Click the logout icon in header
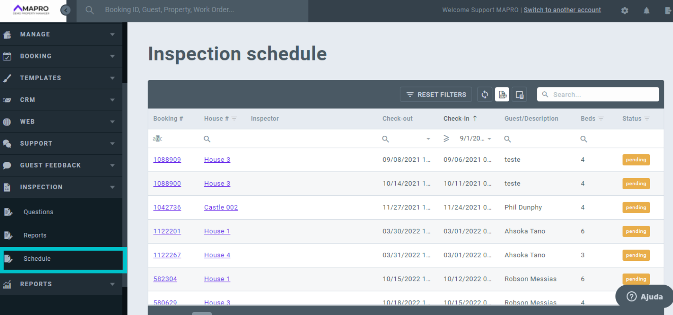This screenshot has width=673, height=315. pos(668,10)
